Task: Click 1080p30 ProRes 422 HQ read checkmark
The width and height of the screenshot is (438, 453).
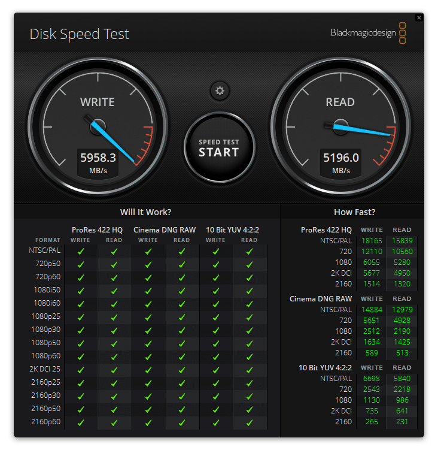Action: pos(114,330)
